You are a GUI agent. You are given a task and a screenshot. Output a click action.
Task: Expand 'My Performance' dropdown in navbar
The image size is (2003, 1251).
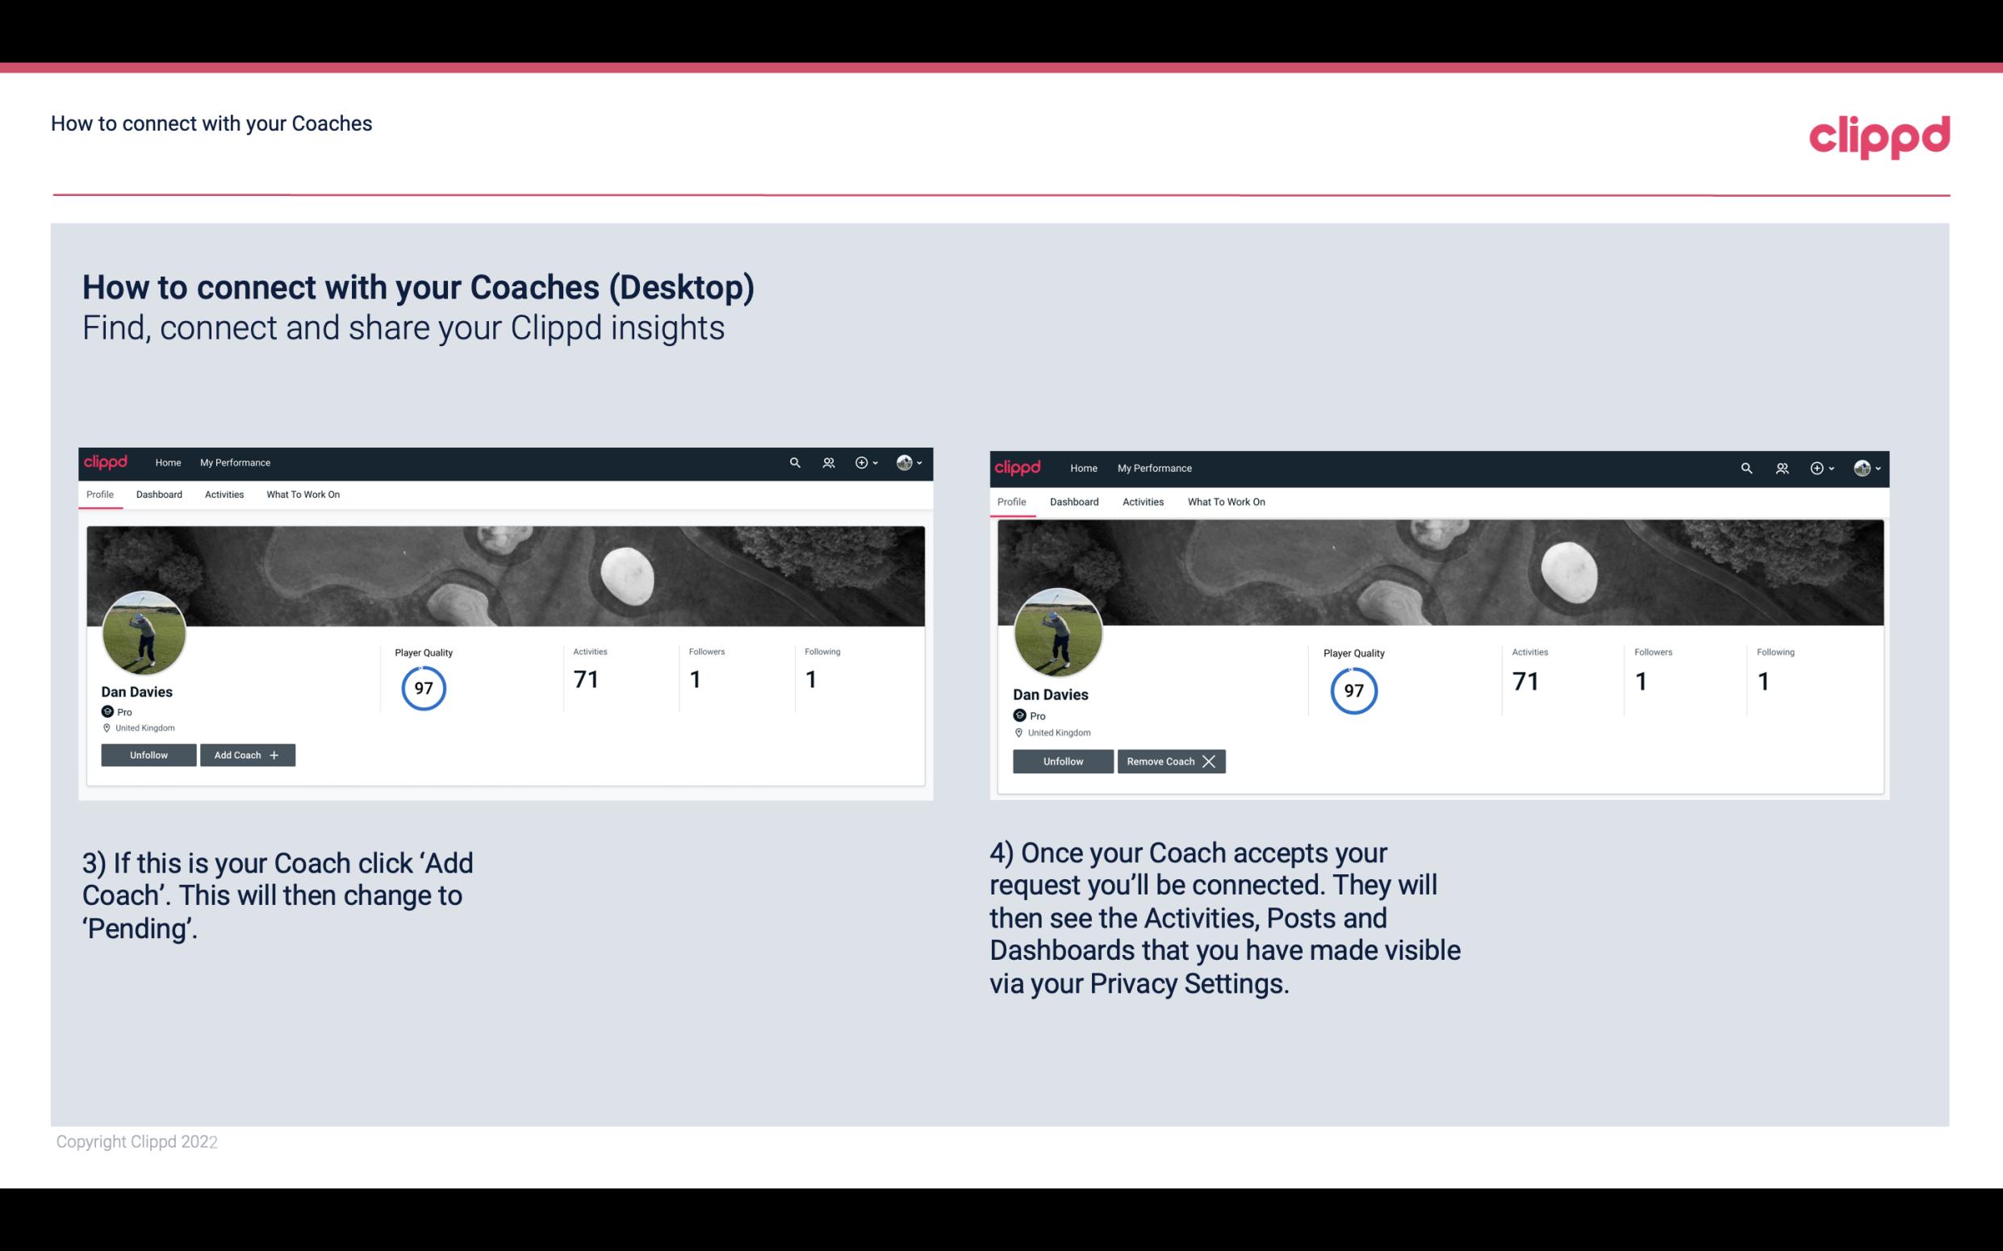click(x=233, y=461)
